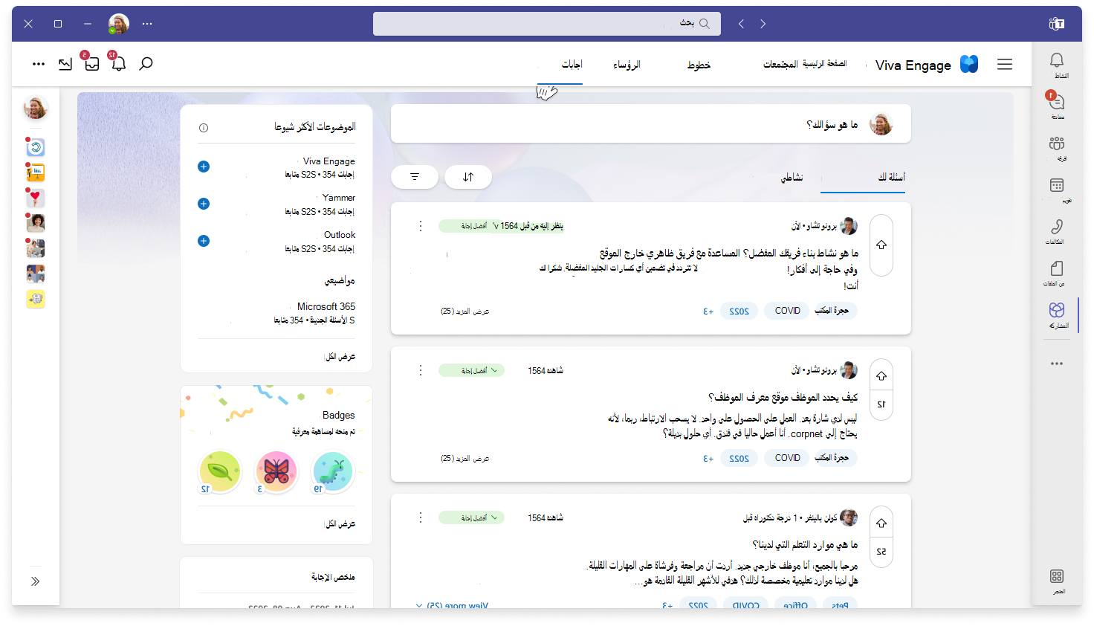1094x626 pixels.
Task: Click the Microsoft Teams logo in the title bar
Action: (1056, 24)
